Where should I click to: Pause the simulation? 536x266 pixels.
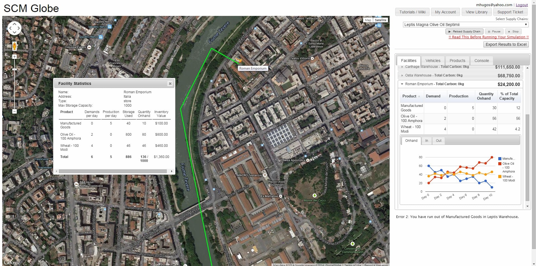point(494,32)
